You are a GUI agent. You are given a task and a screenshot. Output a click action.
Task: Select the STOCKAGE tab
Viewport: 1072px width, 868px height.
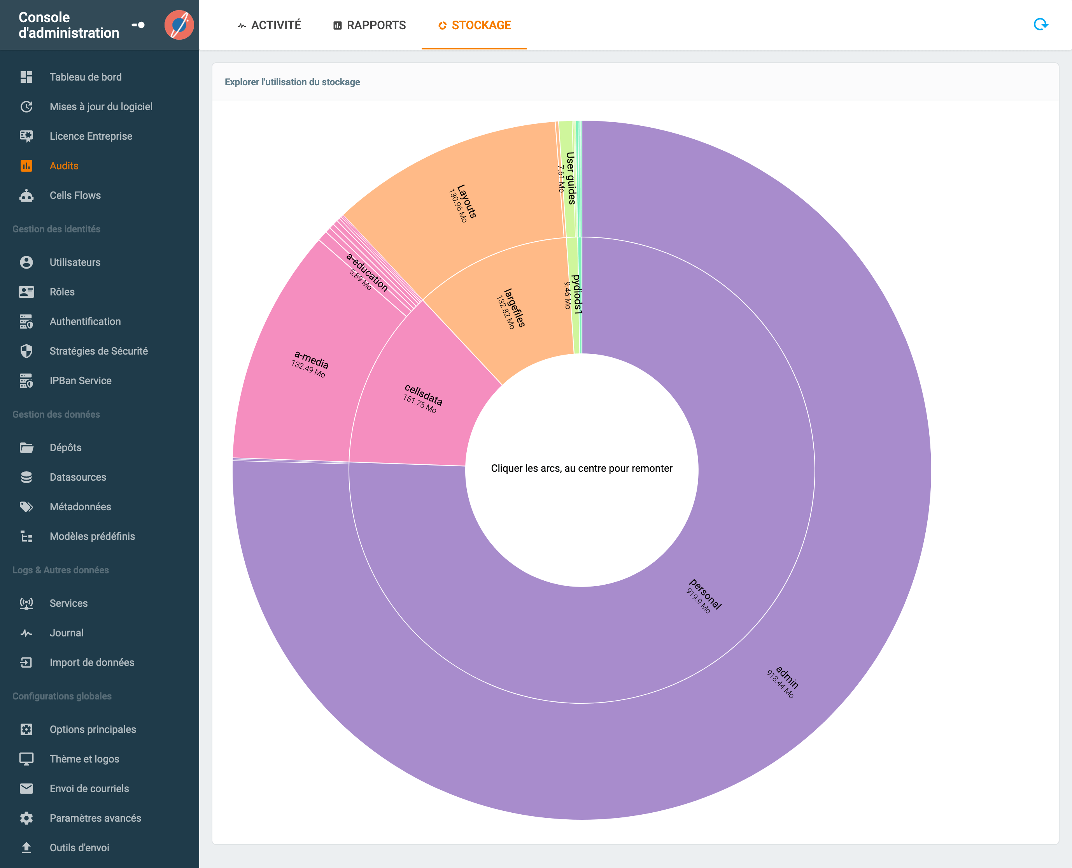tap(474, 25)
